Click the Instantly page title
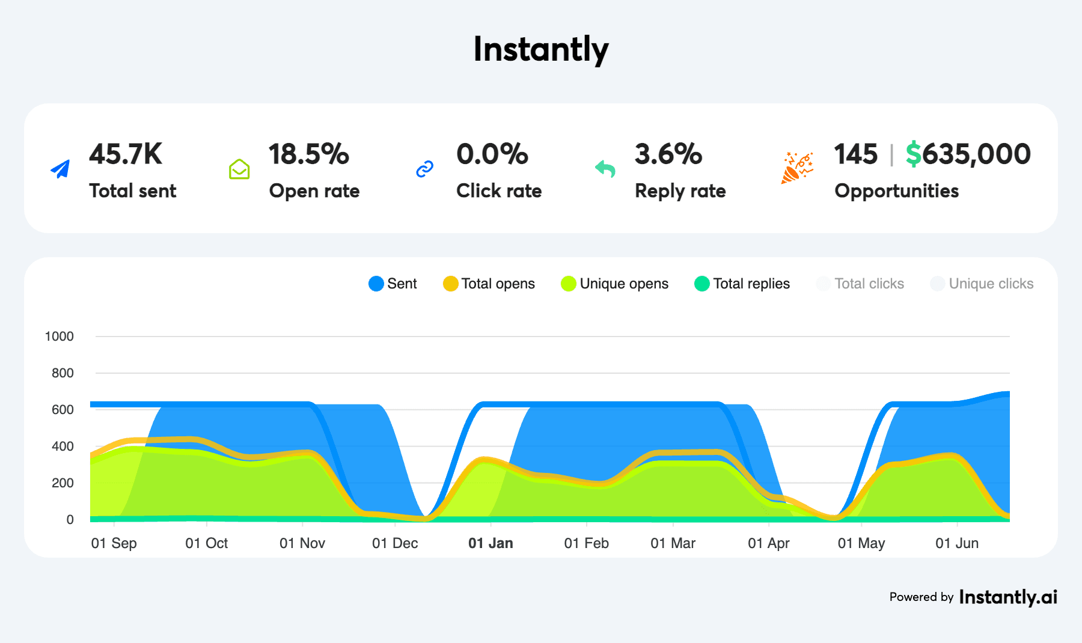Image resolution: width=1082 pixels, height=643 pixels. pos(541,49)
